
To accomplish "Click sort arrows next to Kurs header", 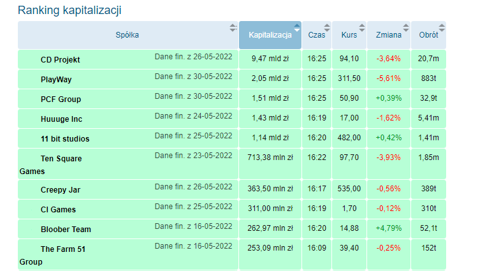I will click(x=361, y=27).
